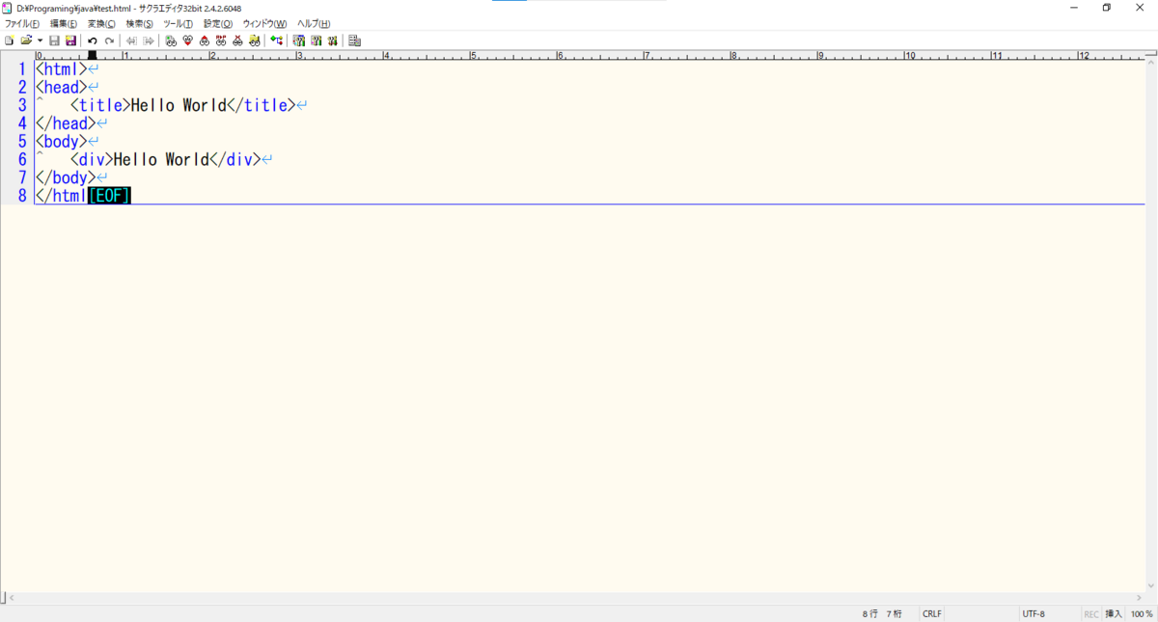Click line number 8 in gutter

(22, 196)
